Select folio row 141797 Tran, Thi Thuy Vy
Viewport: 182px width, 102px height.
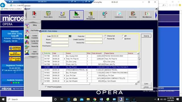[x=89, y=59]
